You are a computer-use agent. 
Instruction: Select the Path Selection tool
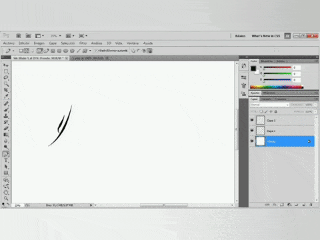point(6,167)
